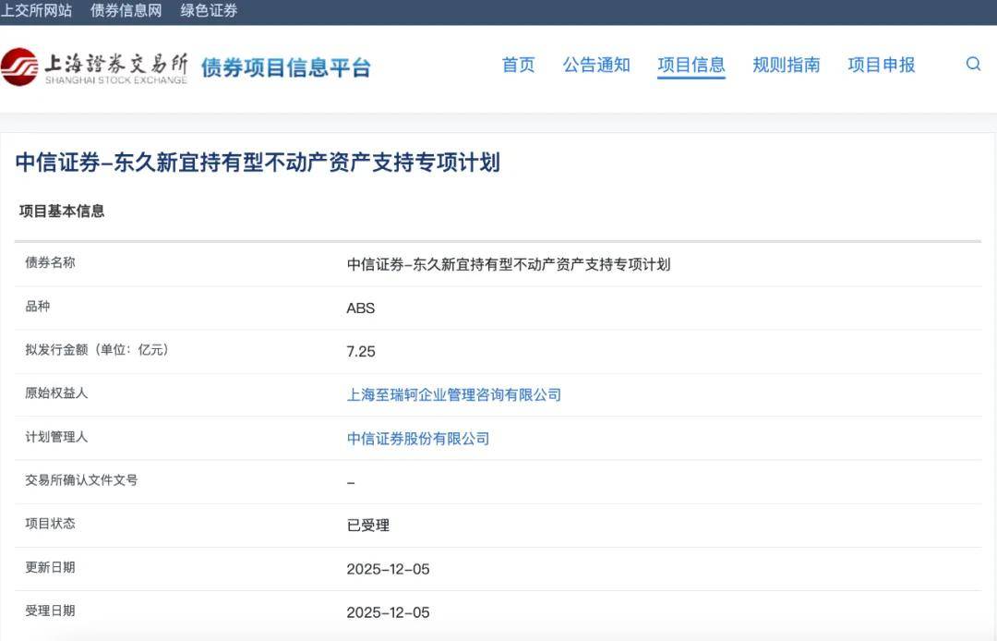997x641 pixels.
Task: Open the 规则指南 navigation item
Action: pos(786,65)
